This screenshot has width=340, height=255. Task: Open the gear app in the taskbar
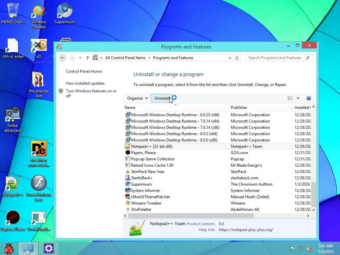pyautogui.click(x=48, y=248)
